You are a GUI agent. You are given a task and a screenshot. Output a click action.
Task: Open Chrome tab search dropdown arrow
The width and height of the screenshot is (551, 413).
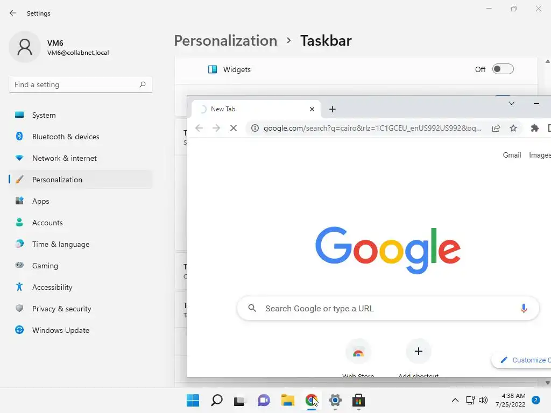512,103
